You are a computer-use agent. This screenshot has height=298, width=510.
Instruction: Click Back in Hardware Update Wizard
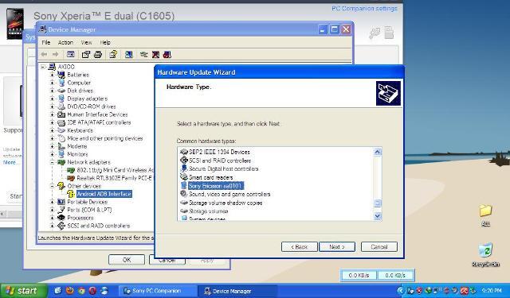(300, 247)
